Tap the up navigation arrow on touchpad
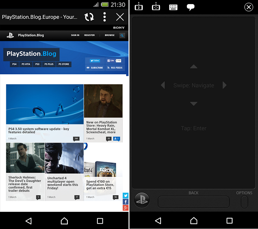This screenshot has height=229, width=258. point(193,66)
